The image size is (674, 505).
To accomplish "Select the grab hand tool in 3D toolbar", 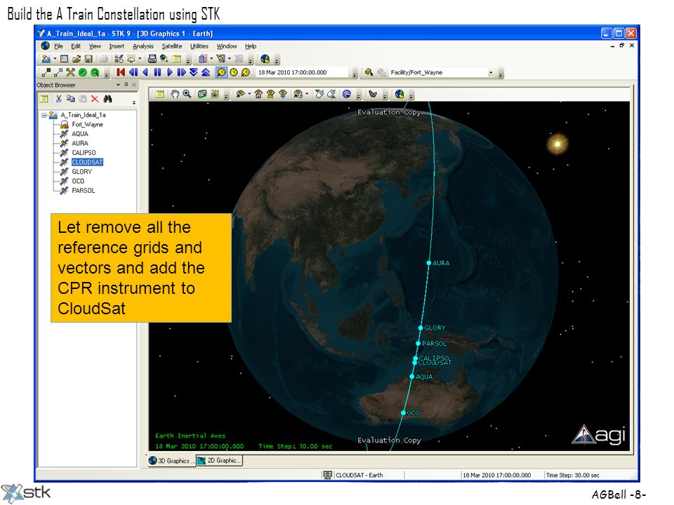I will click(x=174, y=94).
